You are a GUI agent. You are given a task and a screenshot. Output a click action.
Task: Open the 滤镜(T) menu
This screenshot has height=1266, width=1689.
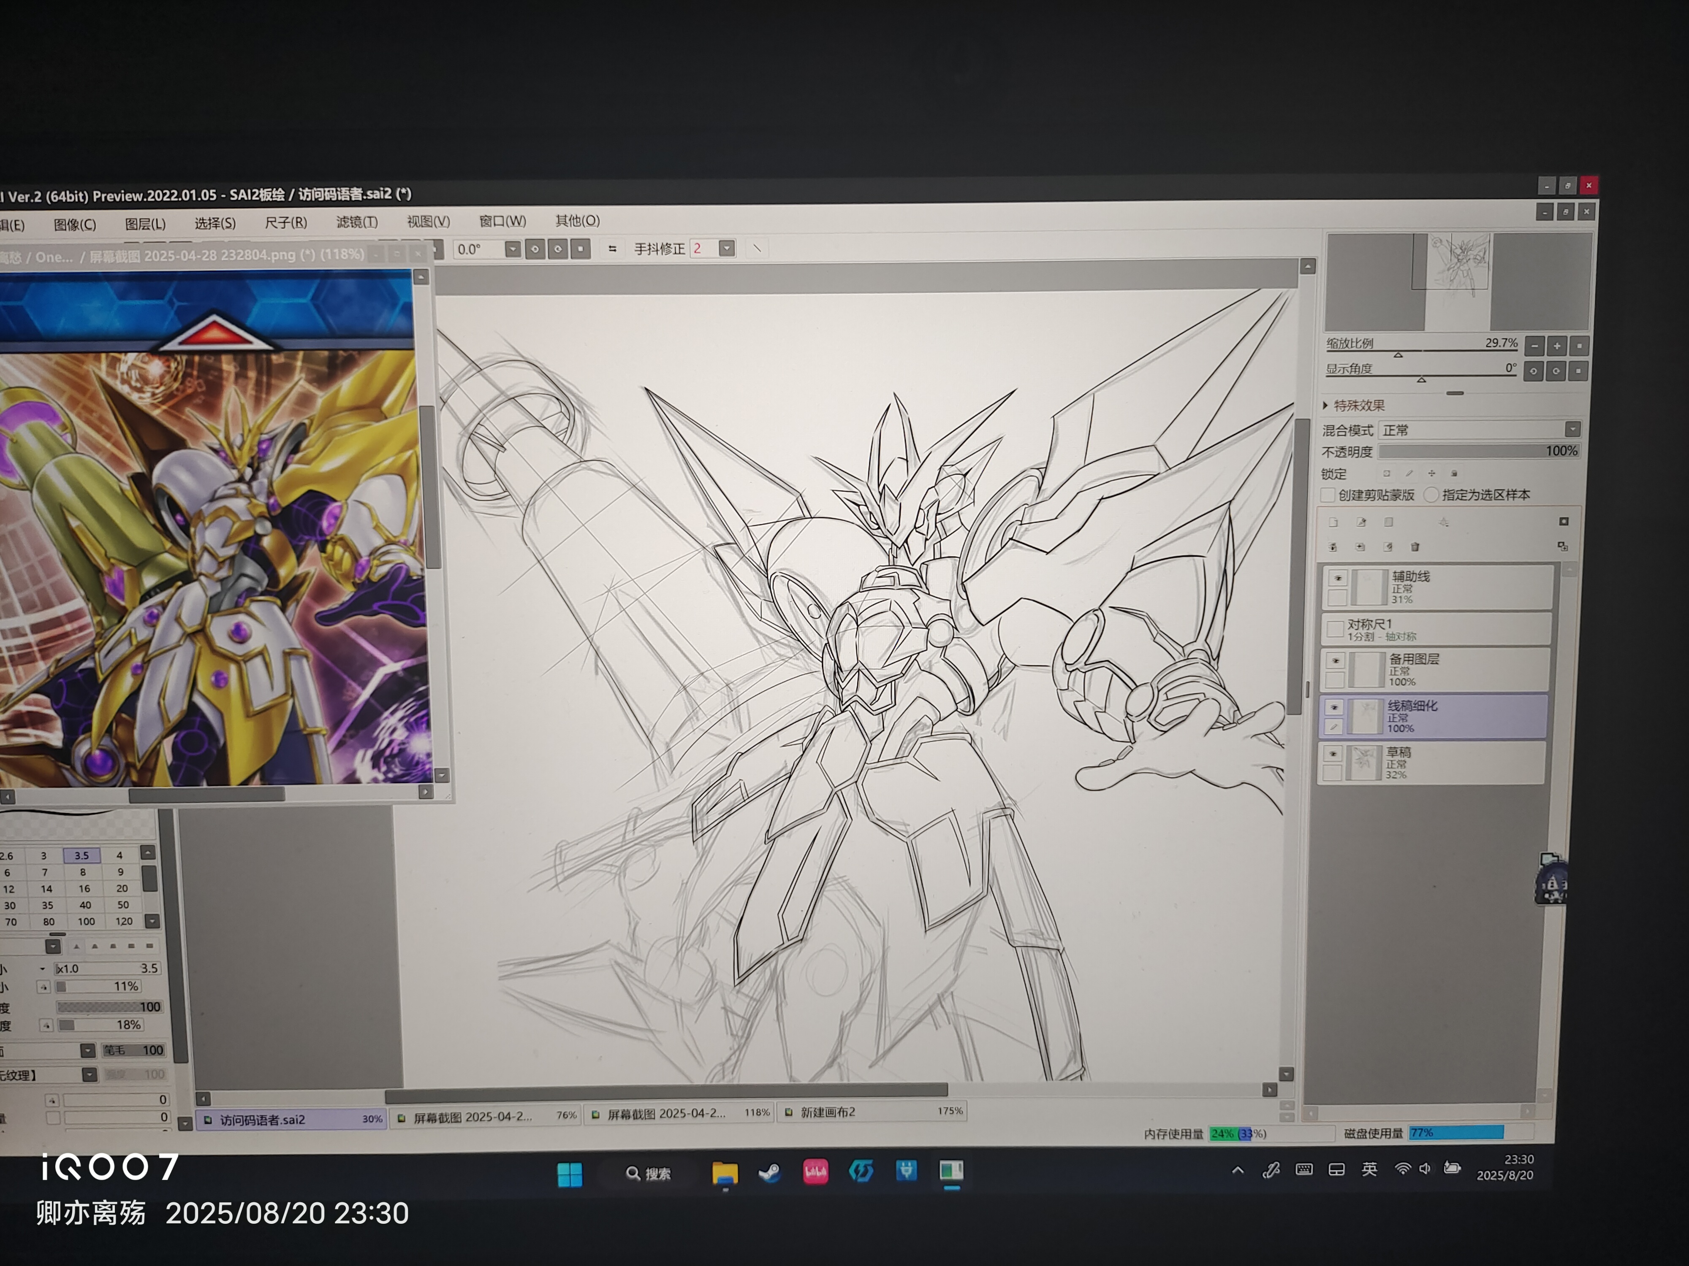[x=356, y=221]
